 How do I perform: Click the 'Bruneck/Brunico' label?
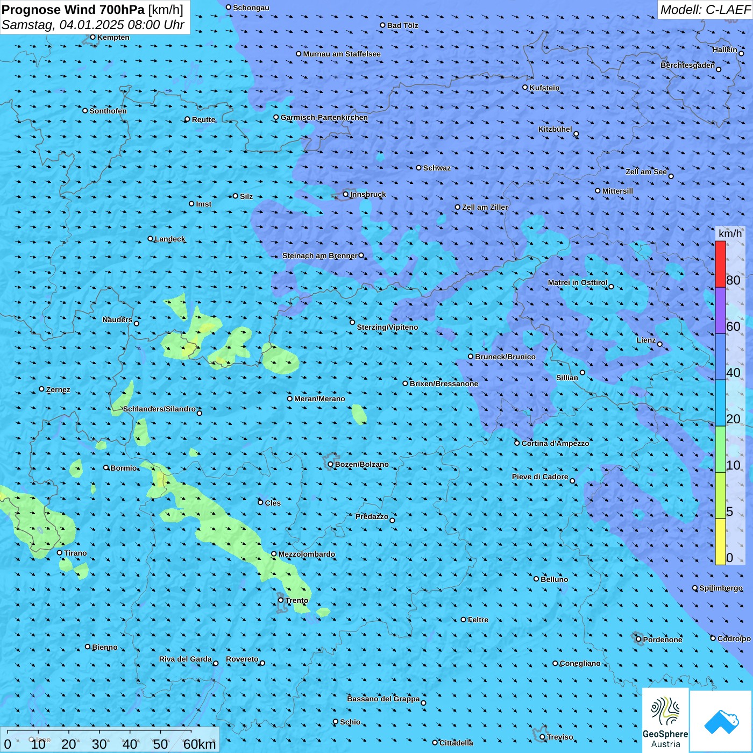pyautogui.click(x=505, y=357)
